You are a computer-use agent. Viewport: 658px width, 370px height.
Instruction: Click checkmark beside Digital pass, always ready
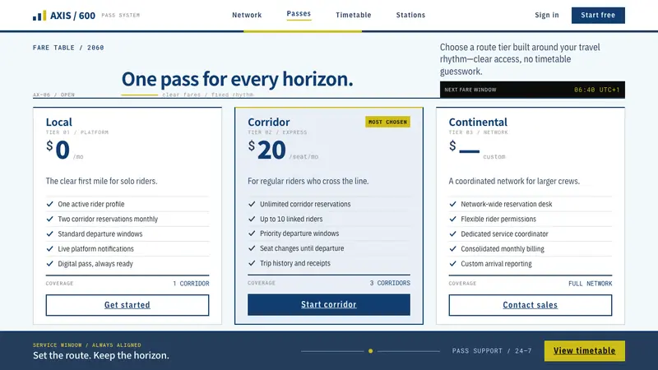50,263
